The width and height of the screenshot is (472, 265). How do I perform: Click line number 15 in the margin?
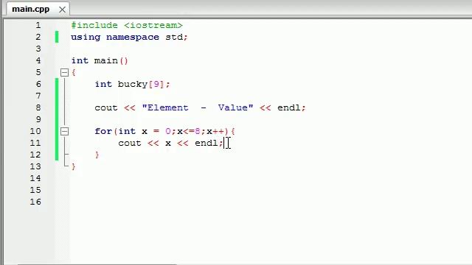pos(35,190)
